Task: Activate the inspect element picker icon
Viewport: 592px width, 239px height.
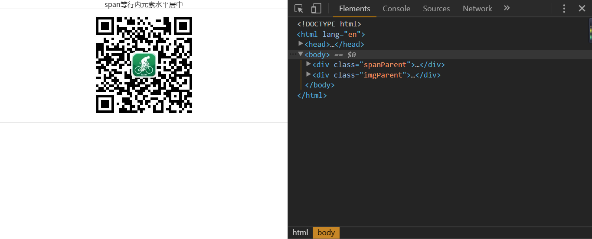Action: pos(298,9)
